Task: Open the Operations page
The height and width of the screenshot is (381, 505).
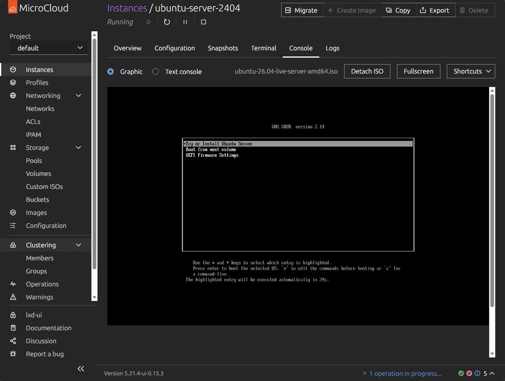Action: pyautogui.click(x=42, y=284)
